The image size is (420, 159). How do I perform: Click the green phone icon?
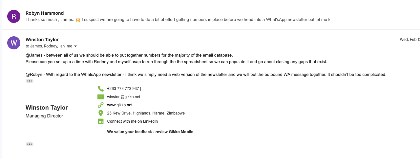click(101, 89)
